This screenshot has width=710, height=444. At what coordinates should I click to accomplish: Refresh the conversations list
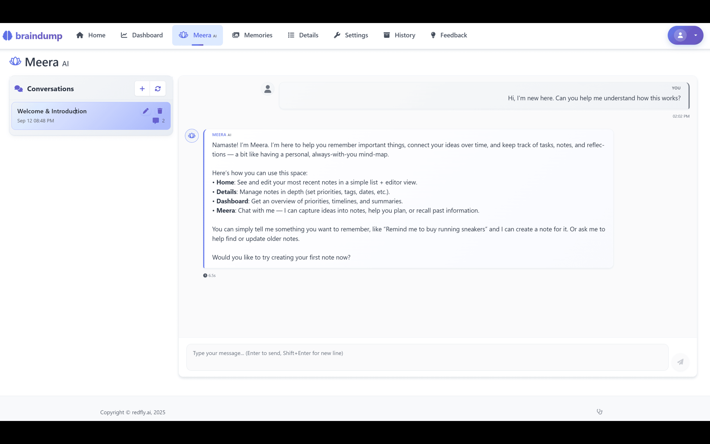click(158, 89)
